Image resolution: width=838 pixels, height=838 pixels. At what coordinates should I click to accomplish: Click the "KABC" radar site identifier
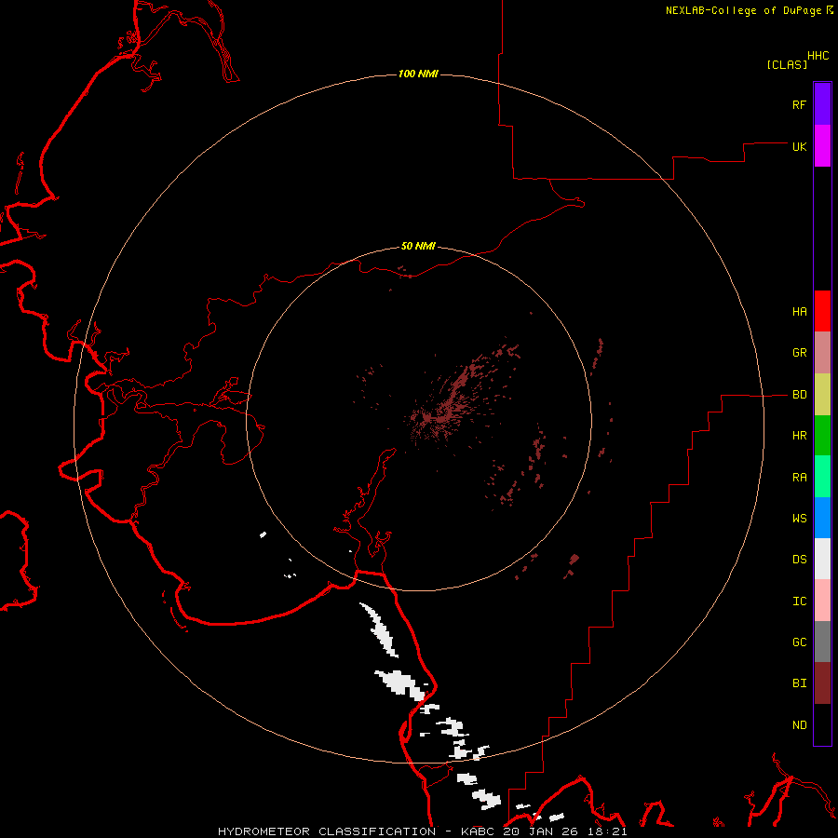(479, 831)
